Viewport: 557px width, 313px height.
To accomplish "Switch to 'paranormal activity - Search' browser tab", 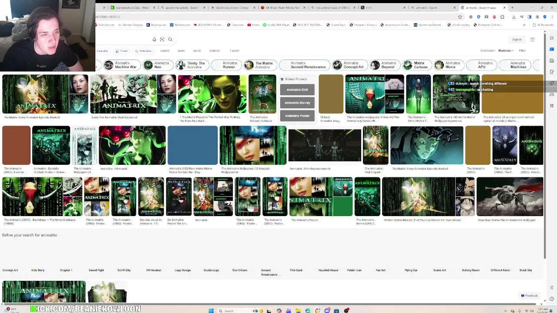I will point(183,7).
